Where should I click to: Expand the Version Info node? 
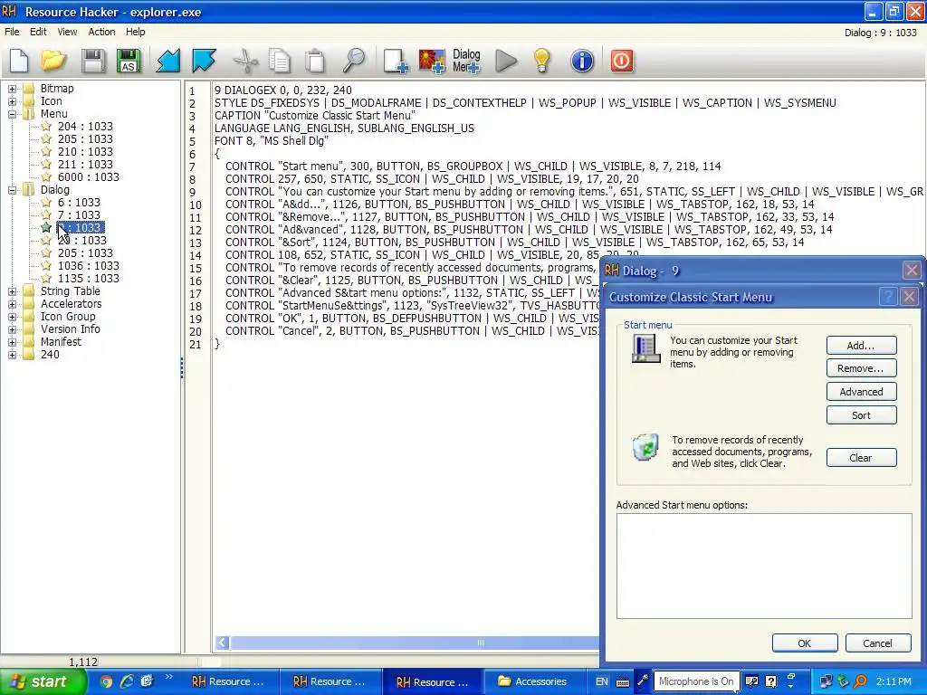12,329
